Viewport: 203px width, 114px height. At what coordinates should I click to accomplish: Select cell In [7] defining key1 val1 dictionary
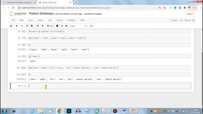pyautogui.click(x=109, y=38)
